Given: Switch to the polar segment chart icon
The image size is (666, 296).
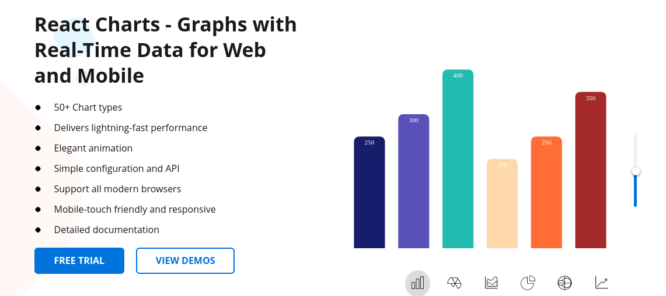Looking at the screenshot, I should pyautogui.click(x=454, y=283).
